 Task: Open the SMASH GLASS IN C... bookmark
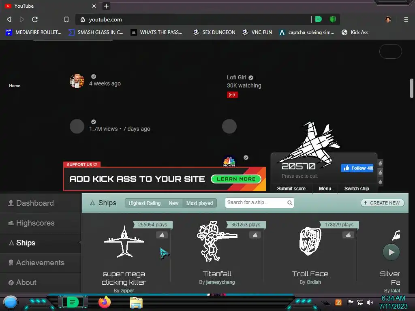(96, 32)
